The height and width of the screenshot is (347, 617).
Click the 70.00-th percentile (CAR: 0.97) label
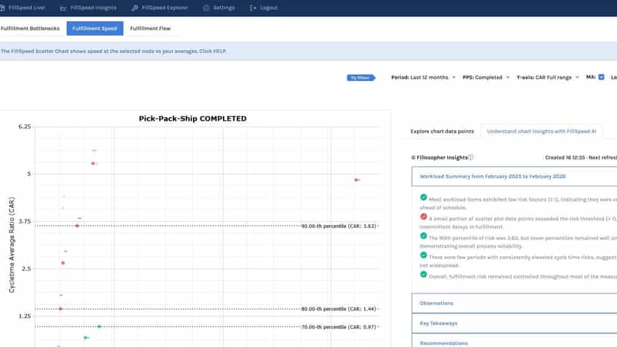click(338, 327)
